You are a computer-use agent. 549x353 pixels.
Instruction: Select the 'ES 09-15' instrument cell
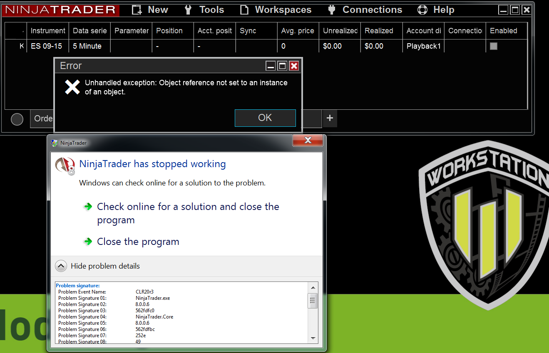48,46
